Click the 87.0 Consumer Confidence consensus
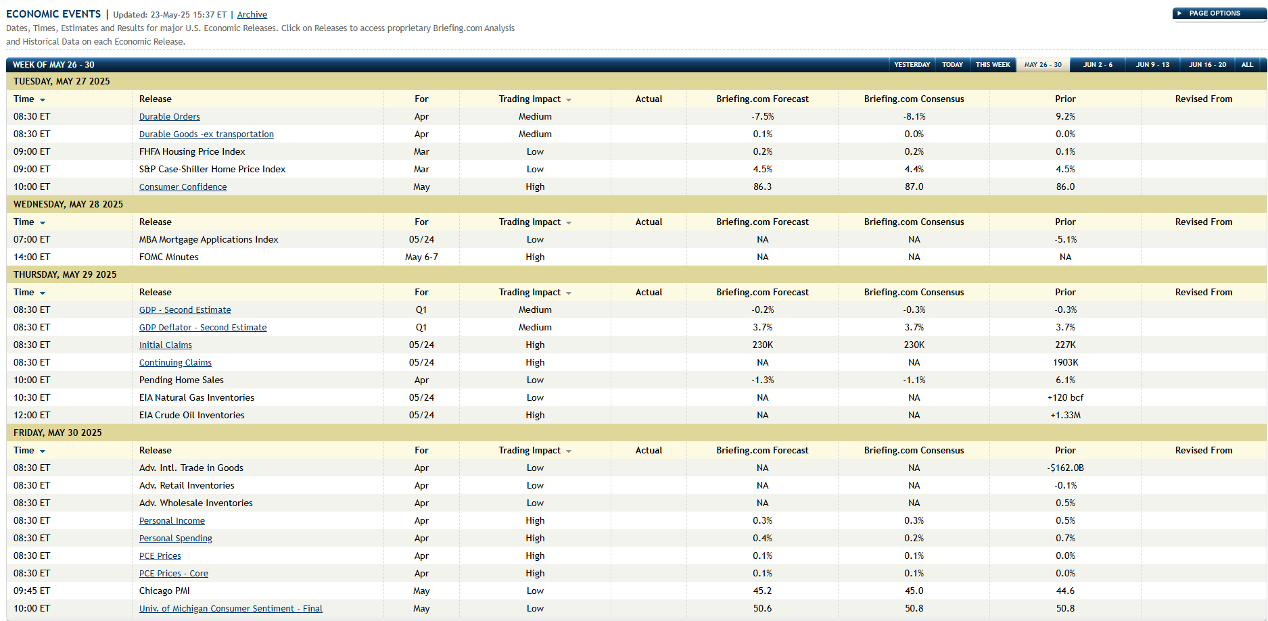This screenshot has height=621, width=1268. 914,187
